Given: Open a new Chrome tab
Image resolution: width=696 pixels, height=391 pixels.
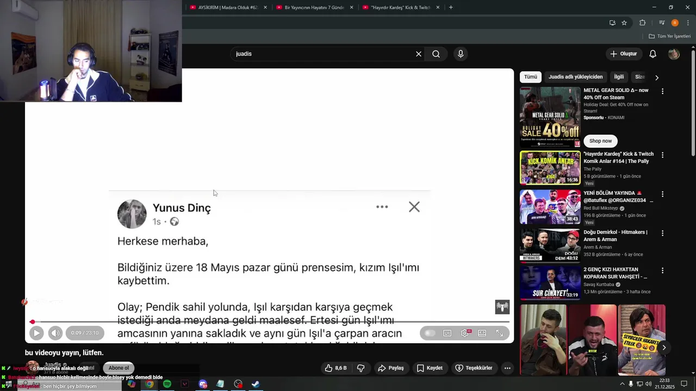Looking at the screenshot, I should (451, 8).
